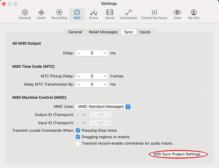The image size is (219, 168).
Task: Switch to the General sub-tab
Action: click(x=75, y=32)
